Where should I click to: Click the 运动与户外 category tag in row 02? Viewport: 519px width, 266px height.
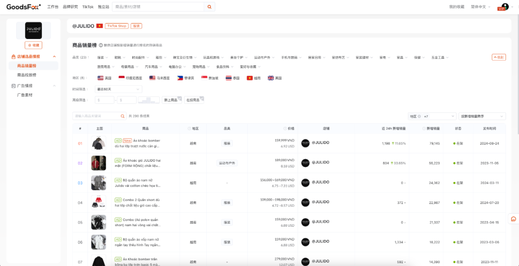point(227,163)
